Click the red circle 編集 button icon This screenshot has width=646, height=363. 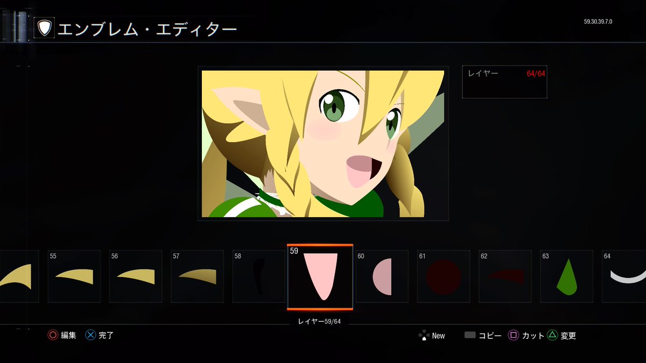[x=53, y=335]
